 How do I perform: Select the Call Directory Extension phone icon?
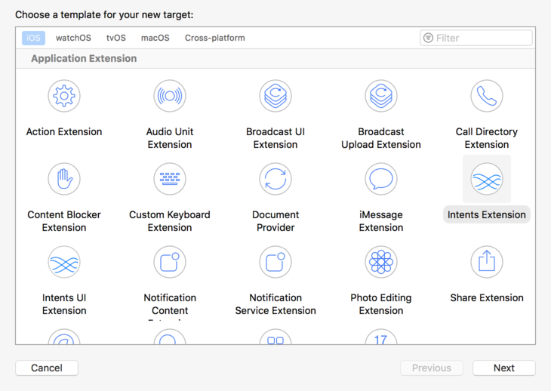pyautogui.click(x=487, y=97)
